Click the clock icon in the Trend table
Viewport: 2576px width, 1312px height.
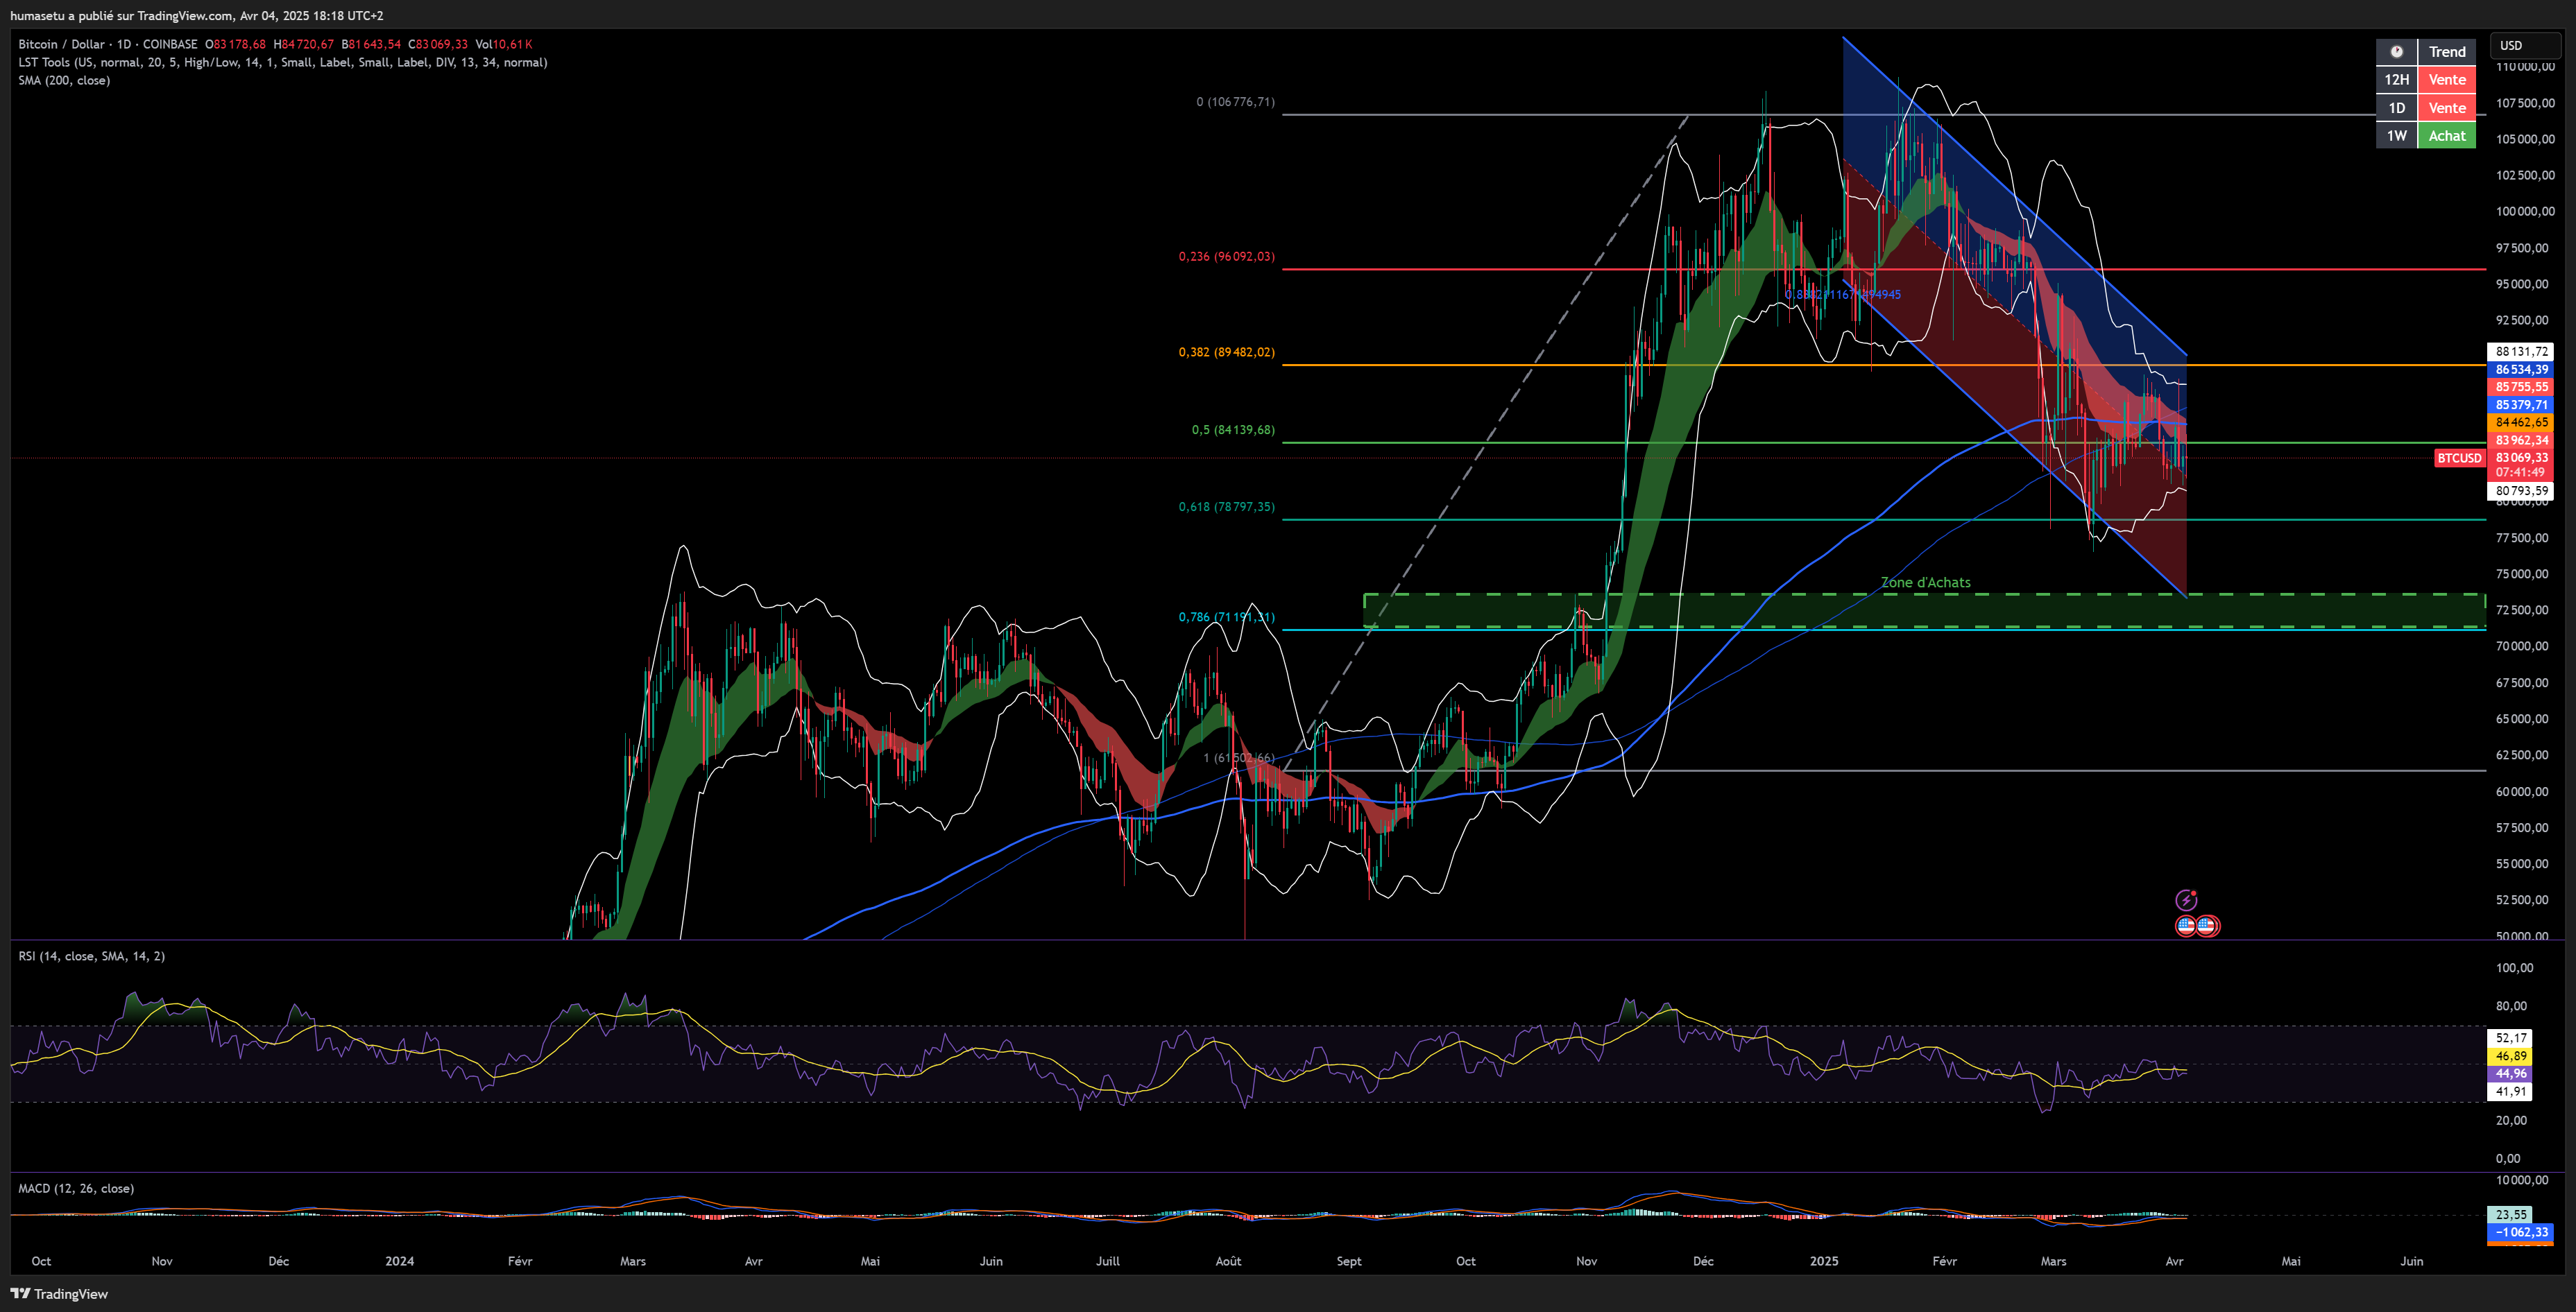click(2396, 52)
